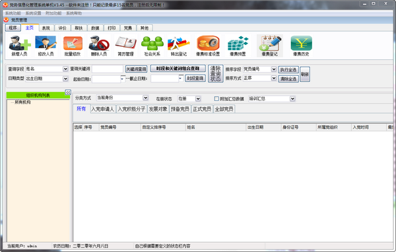Expand the 排序字段 dropdown
Viewport: 396px width, 252px height.
coord(274,69)
